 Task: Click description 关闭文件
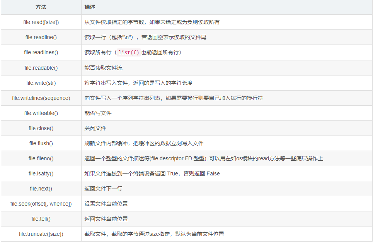click(x=95, y=128)
